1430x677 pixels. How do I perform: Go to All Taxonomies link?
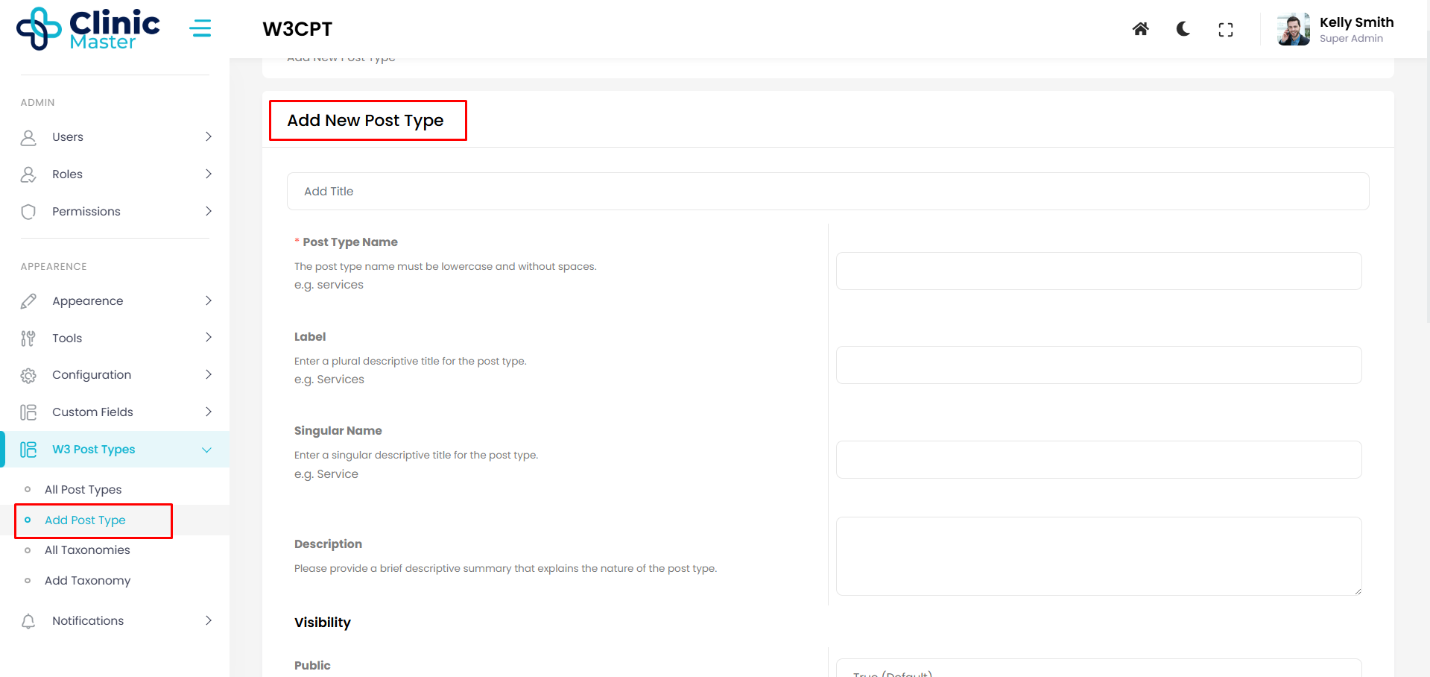coord(87,550)
